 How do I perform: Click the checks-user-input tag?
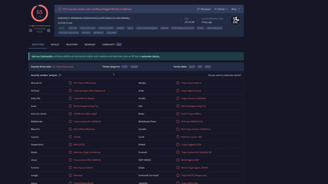point(88,28)
